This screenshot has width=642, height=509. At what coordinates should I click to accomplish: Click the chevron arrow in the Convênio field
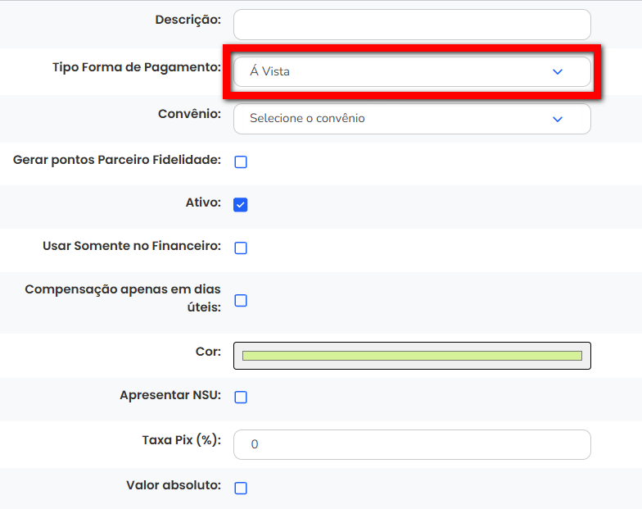pyautogui.click(x=558, y=119)
